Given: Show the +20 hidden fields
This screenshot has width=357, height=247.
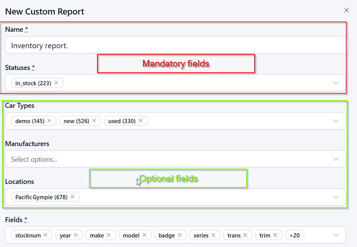Looking at the screenshot, I should 294,235.
